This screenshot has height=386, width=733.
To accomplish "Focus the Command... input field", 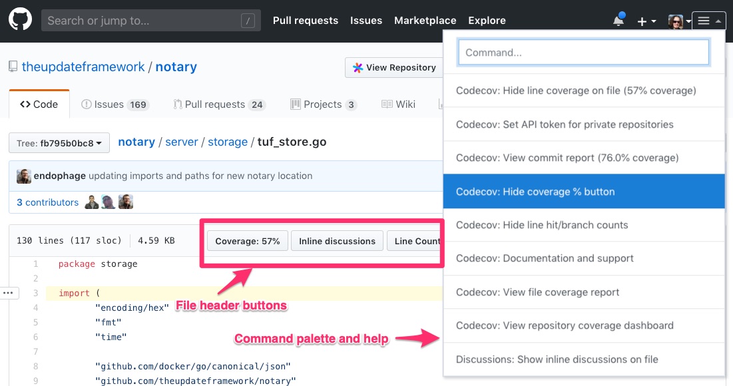I will coord(583,52).
